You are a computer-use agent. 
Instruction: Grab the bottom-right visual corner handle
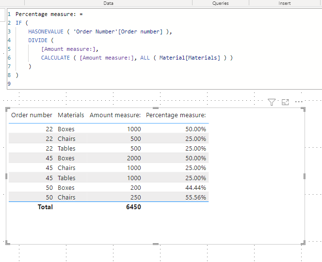coord(303,243)
